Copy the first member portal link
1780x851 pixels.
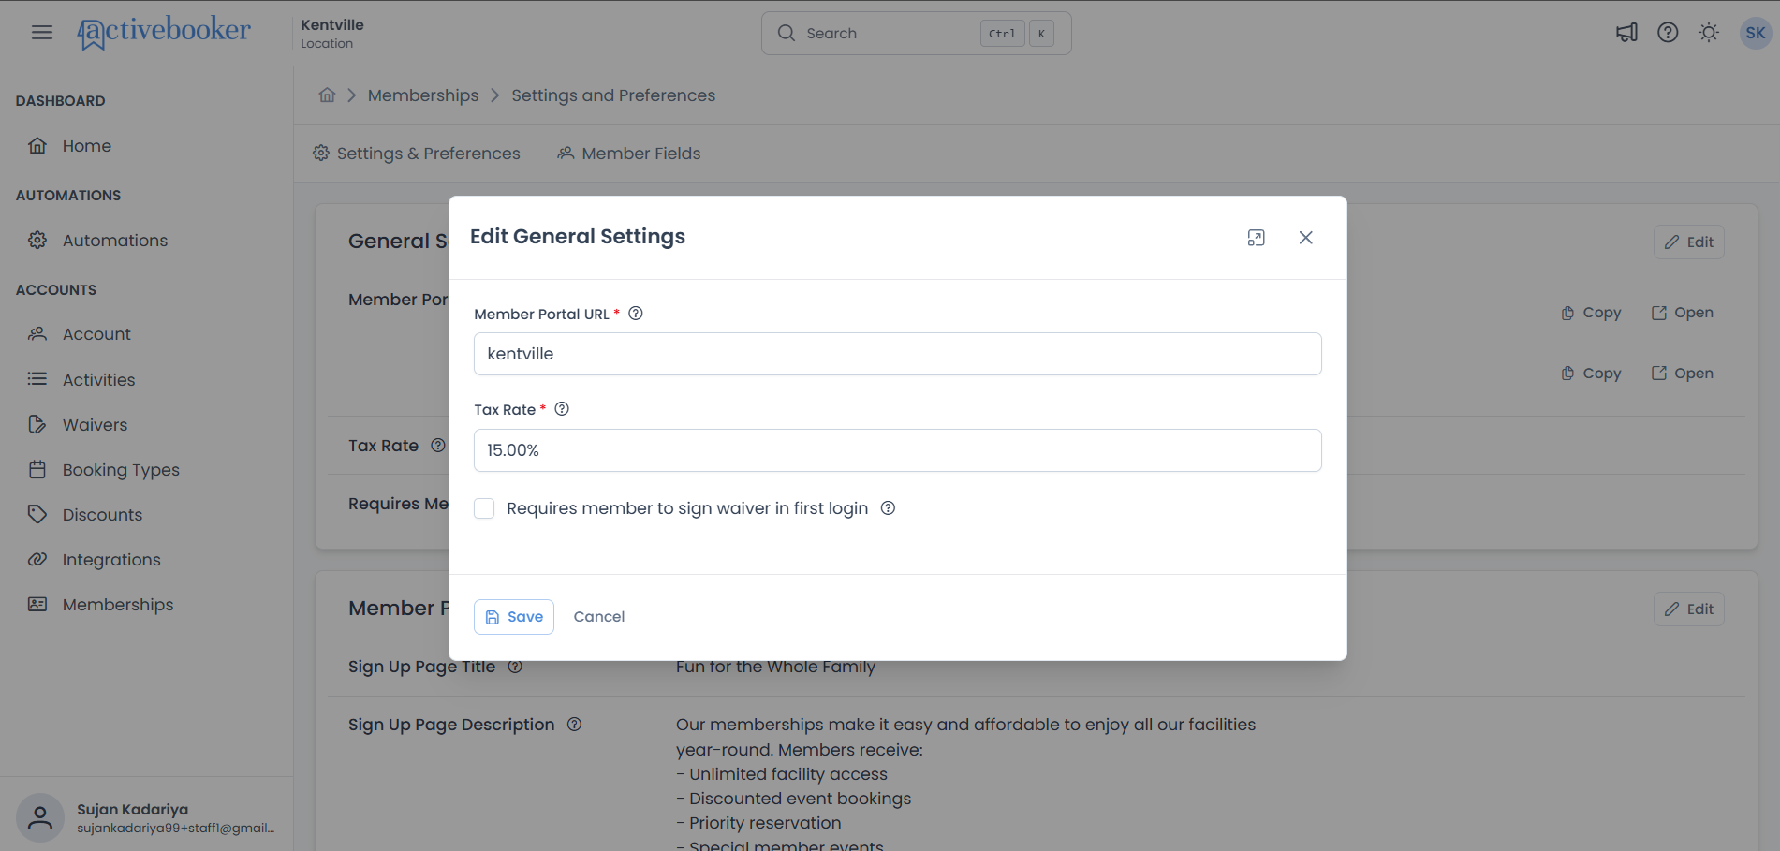click(1591, 313)
